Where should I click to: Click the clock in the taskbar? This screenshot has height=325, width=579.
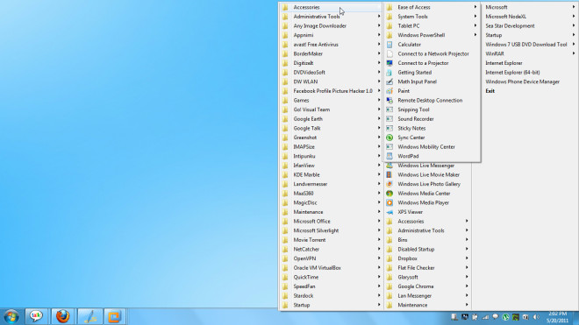pyautogui.click(x=558, y=317)
